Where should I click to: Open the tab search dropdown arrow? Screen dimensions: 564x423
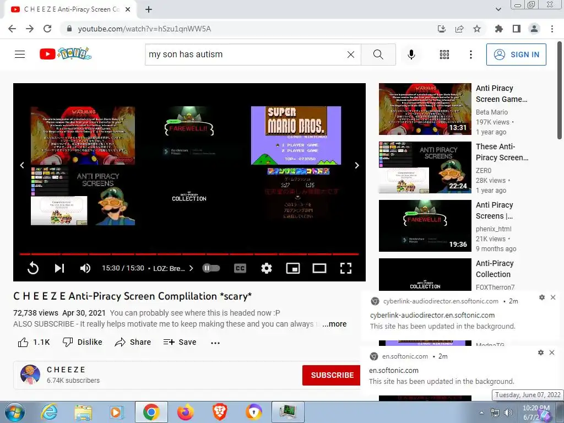tap(498, 9)
